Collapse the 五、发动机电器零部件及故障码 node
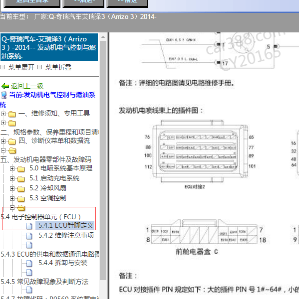 pyautogui.click(x=3, y=150)
